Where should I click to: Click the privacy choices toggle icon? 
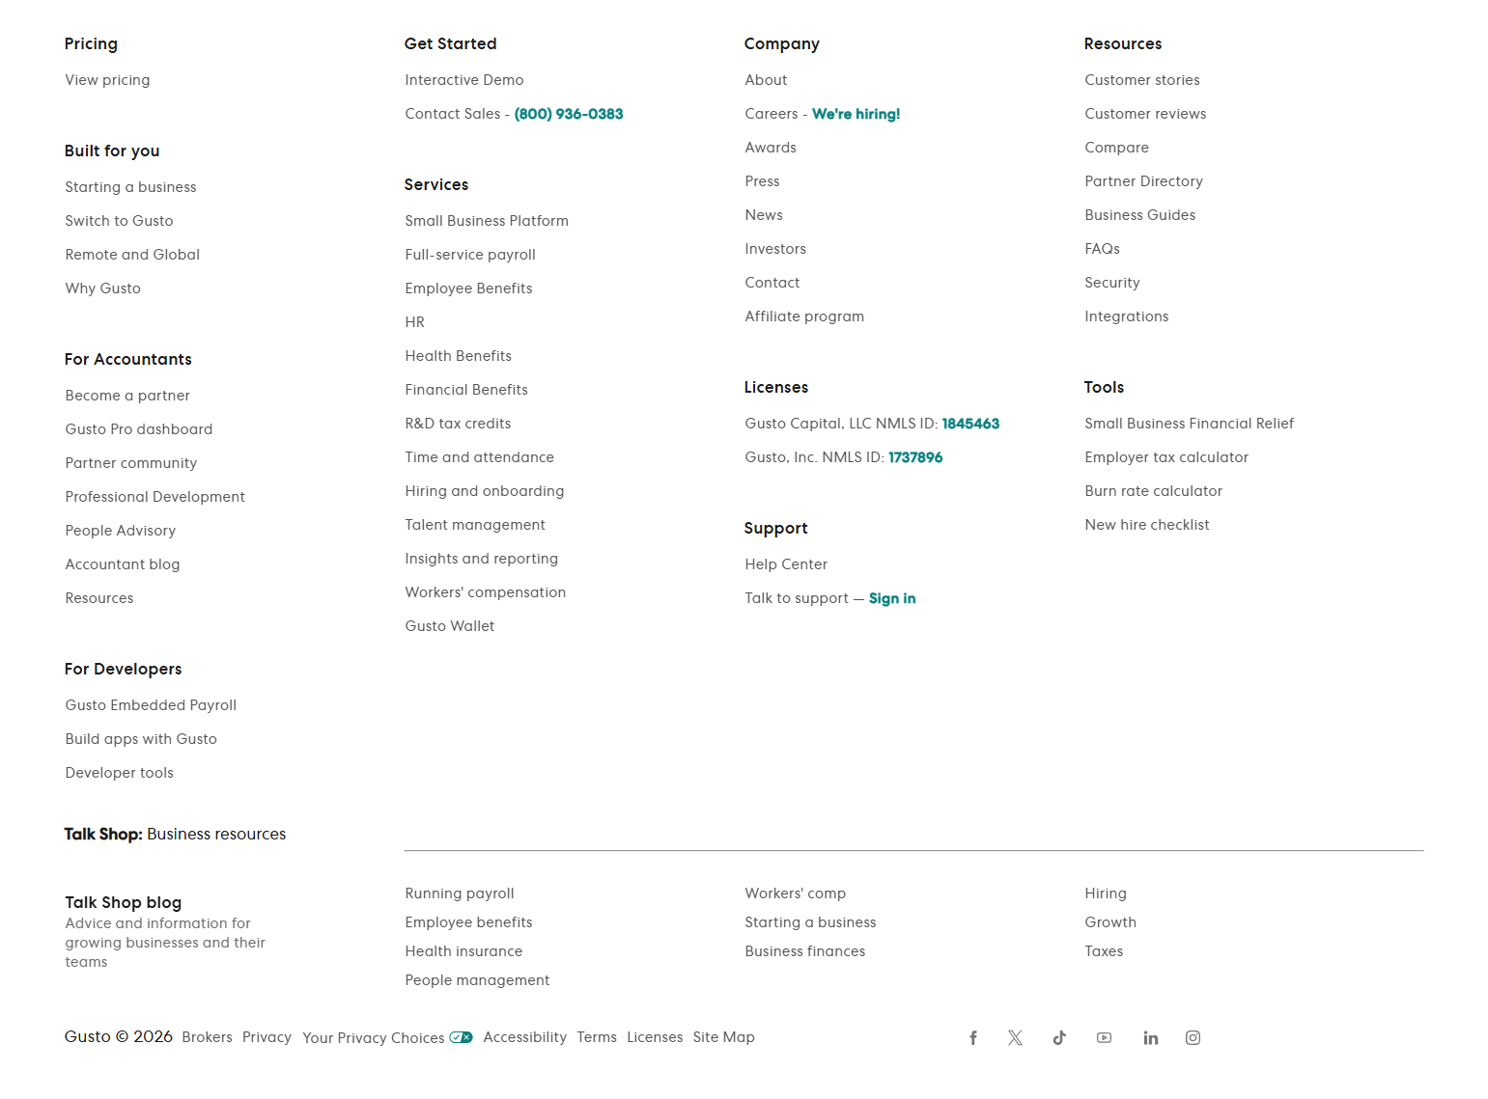(461, 1038)
